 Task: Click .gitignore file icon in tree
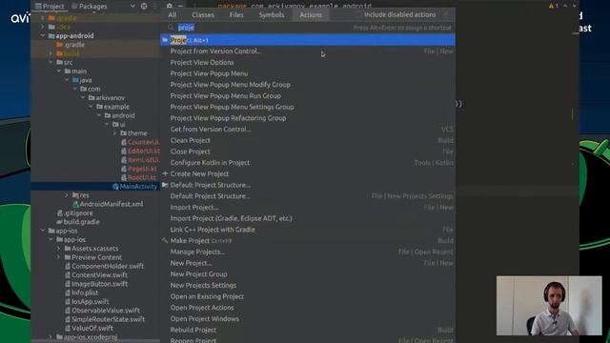(x=59, y=212)
